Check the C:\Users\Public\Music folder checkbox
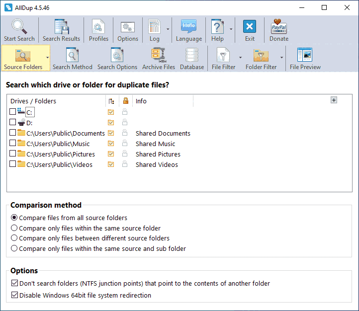 click(x=13, y=144)
